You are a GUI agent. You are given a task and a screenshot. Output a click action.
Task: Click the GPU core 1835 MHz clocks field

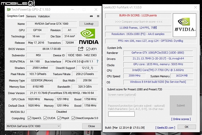[158, 64]
